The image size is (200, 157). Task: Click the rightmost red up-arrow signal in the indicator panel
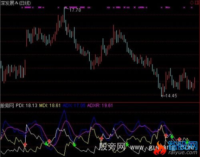[x=179, y=139]
